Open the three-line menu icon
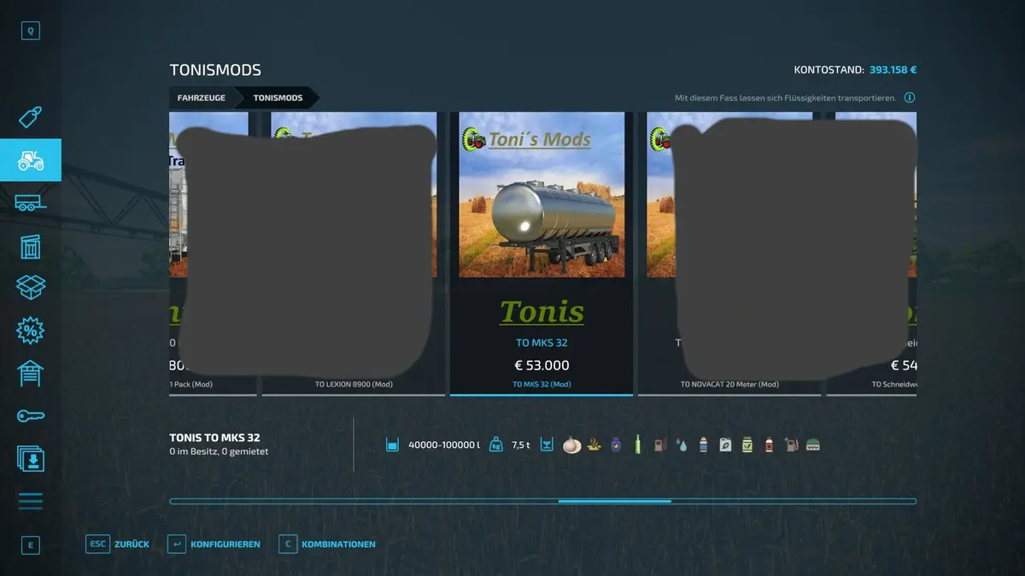1025x576 pixels. coord(31,501)
